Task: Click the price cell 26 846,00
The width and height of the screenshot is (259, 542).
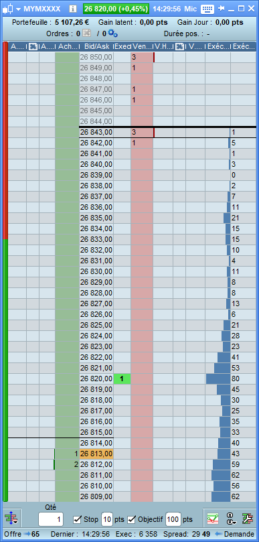Action: point(96,100)
